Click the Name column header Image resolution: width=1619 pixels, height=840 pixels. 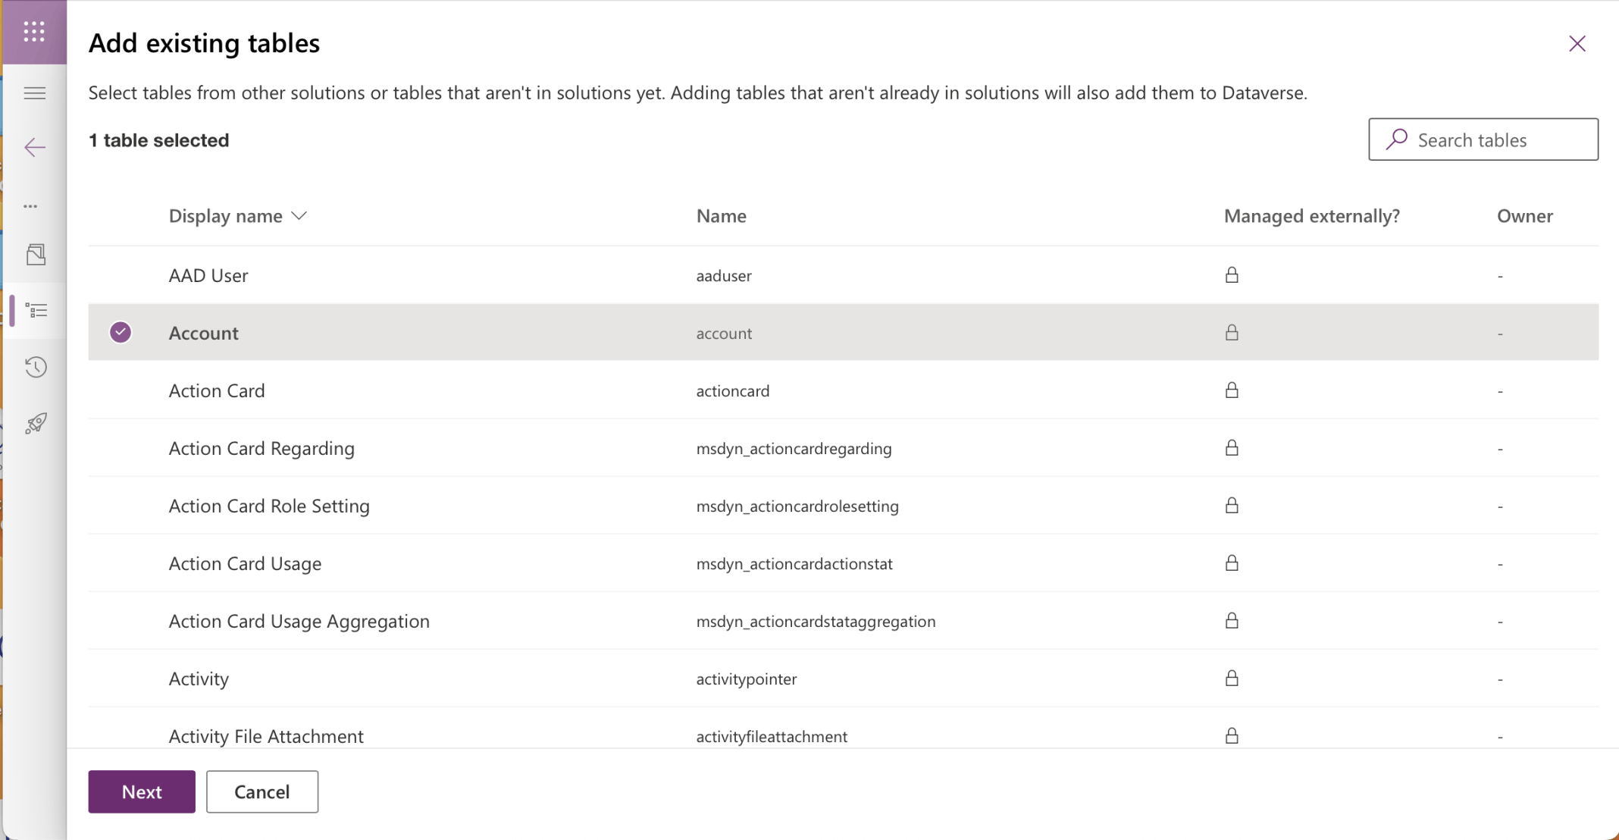pos(721,216)
